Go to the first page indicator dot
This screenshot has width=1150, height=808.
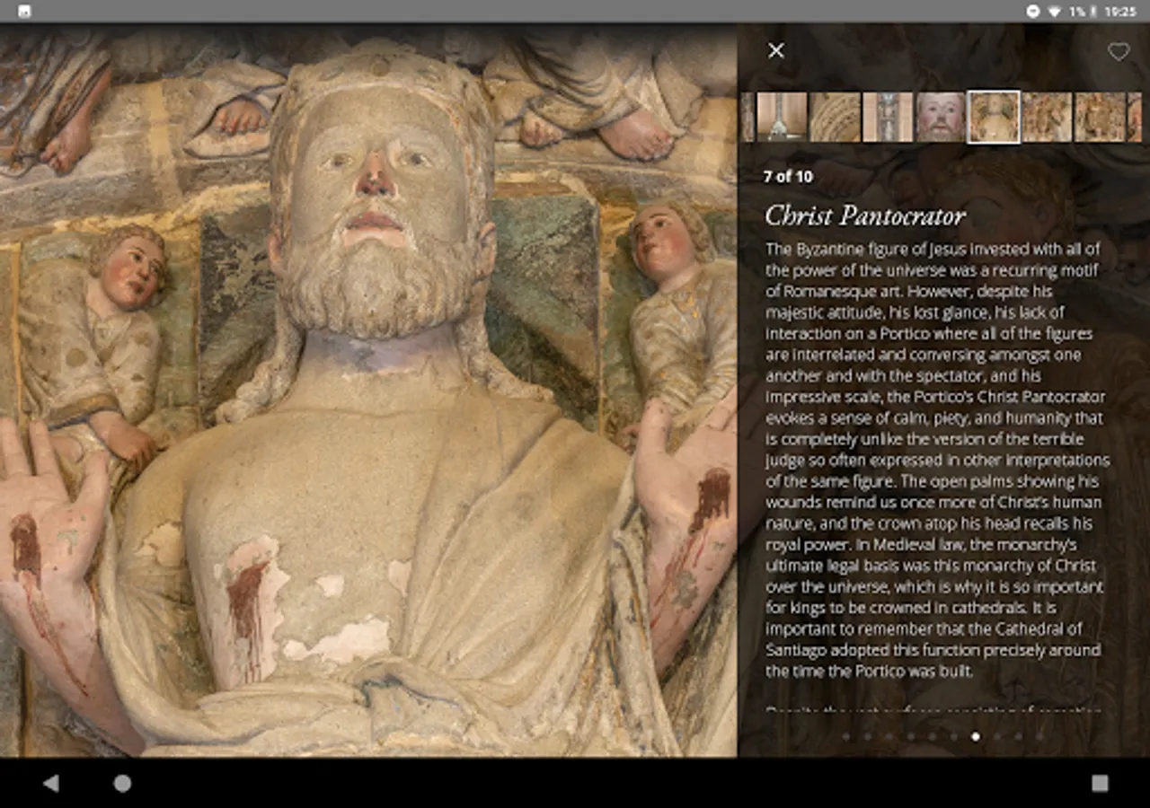click(846, 736)
